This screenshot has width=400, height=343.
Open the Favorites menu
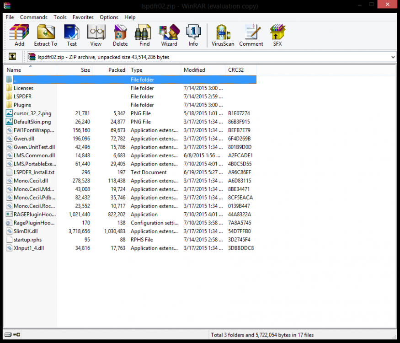tap(83, 17)
